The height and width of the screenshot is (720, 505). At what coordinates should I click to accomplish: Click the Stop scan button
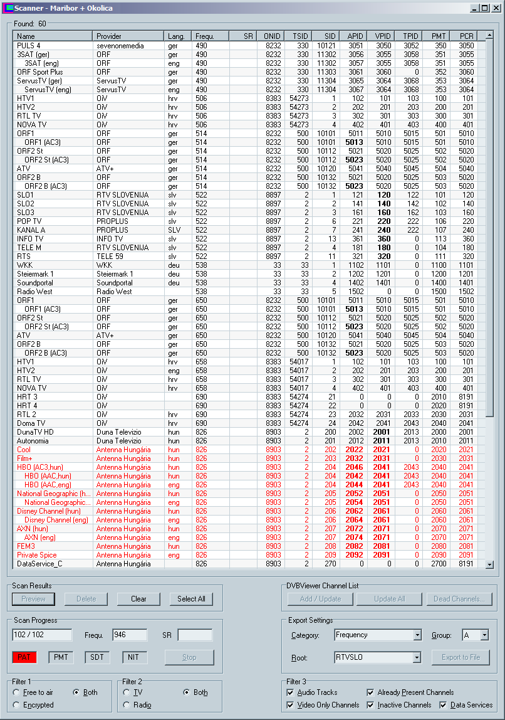tap(189, 657)
